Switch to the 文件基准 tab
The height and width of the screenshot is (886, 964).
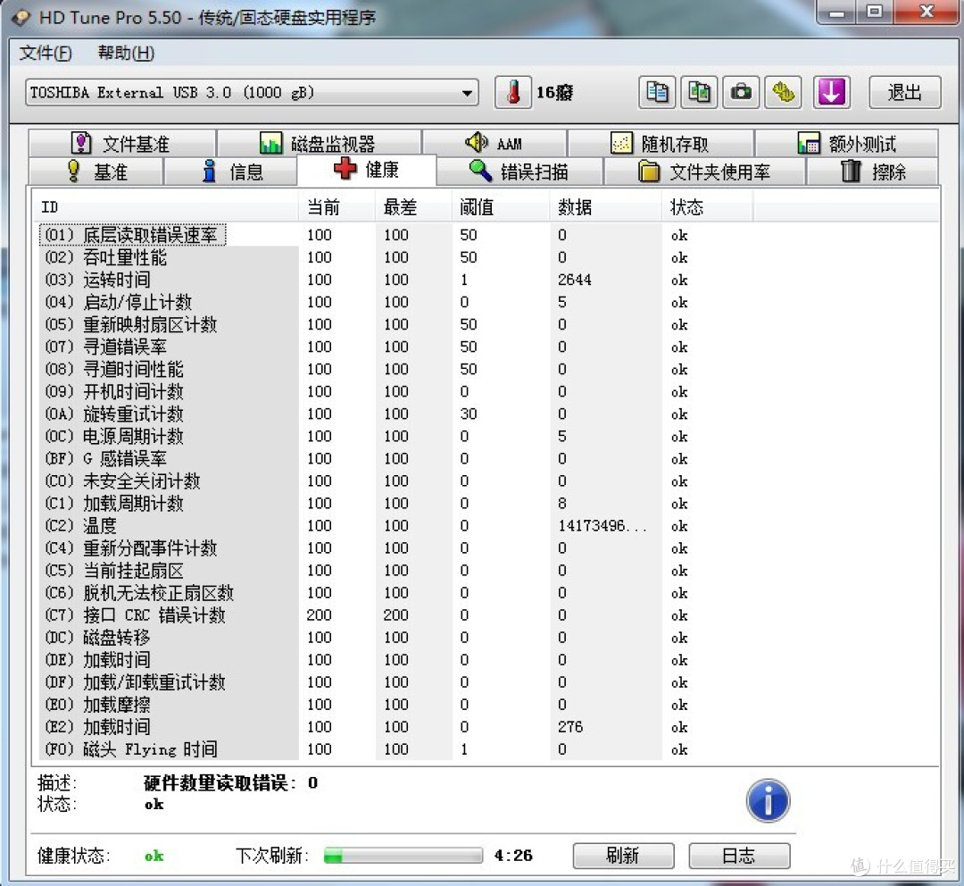[121, 144]
